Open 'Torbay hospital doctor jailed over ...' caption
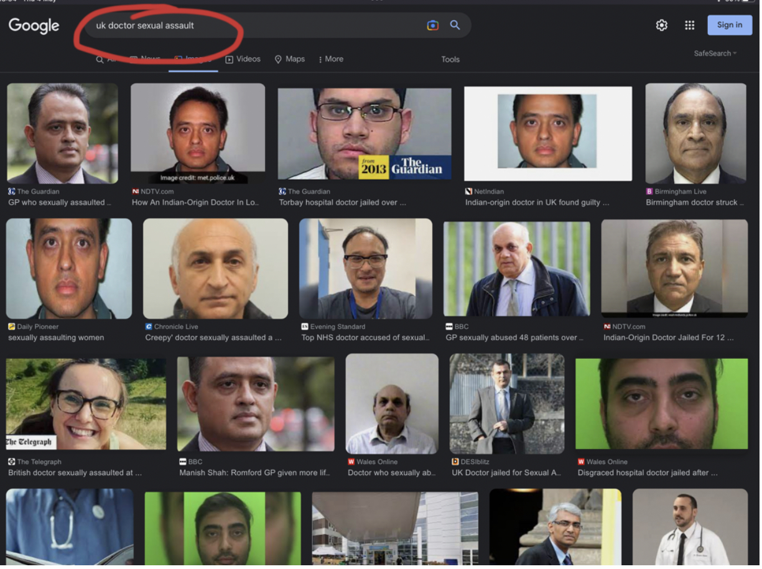The width and height of the screenshot is (762, 569). click(x=342, y=203)
